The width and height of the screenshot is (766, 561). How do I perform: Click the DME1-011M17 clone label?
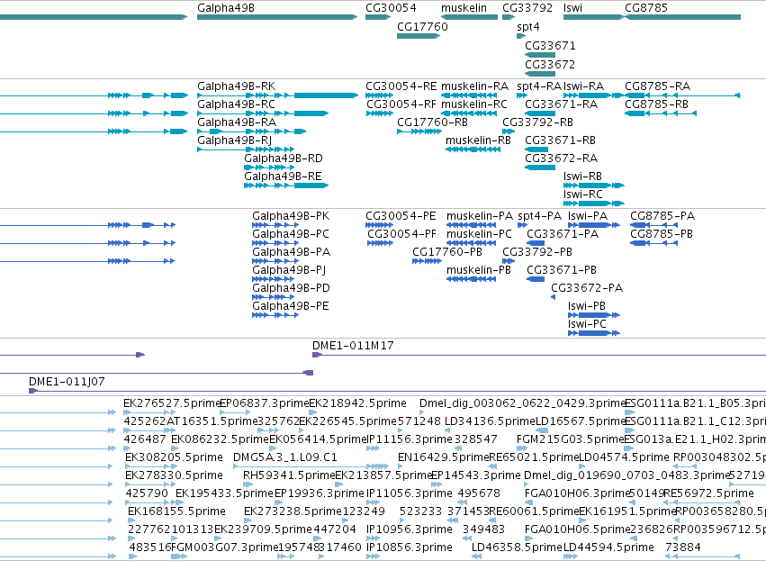tap(353, 346)
